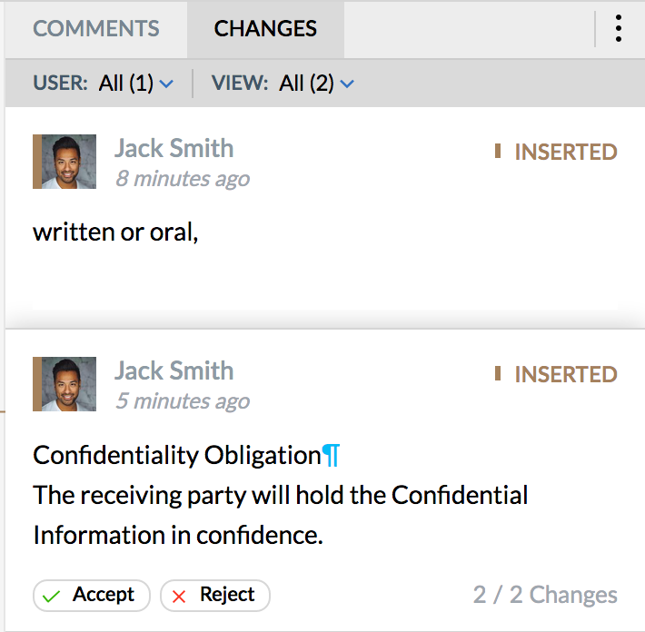Click the blue chevron beside All (1)
This screenshot has width=645, height=632.
166,84
